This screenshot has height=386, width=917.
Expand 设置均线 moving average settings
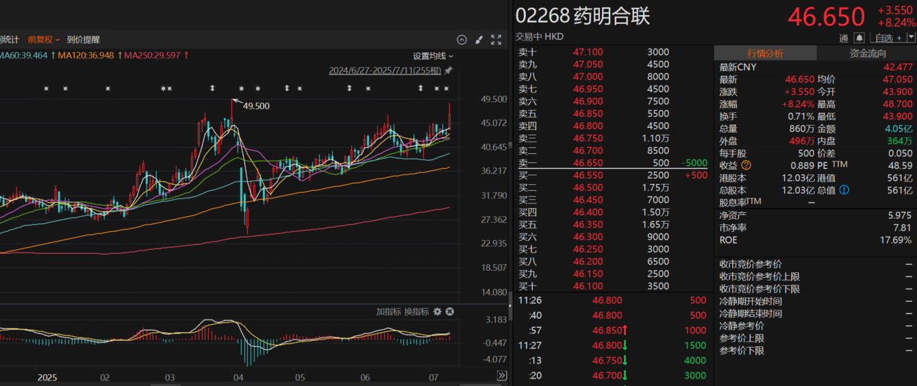coord(433,55)
